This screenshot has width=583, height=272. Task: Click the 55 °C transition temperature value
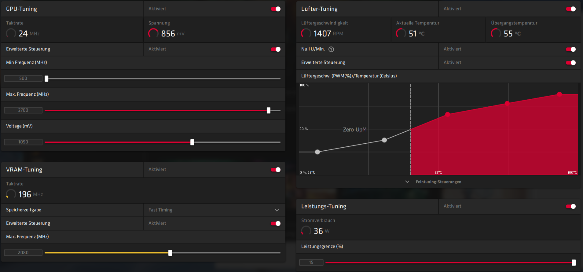pyautogui.click(x=512, y=34)
